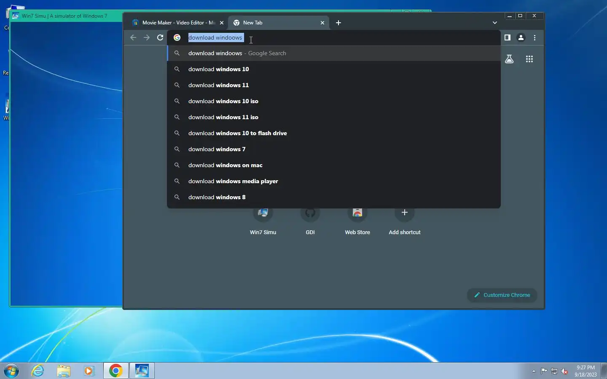Click search icon beside 'download windows 7'
The height and width of the screenshot is (379, 607).
click(x=177, y=149)
